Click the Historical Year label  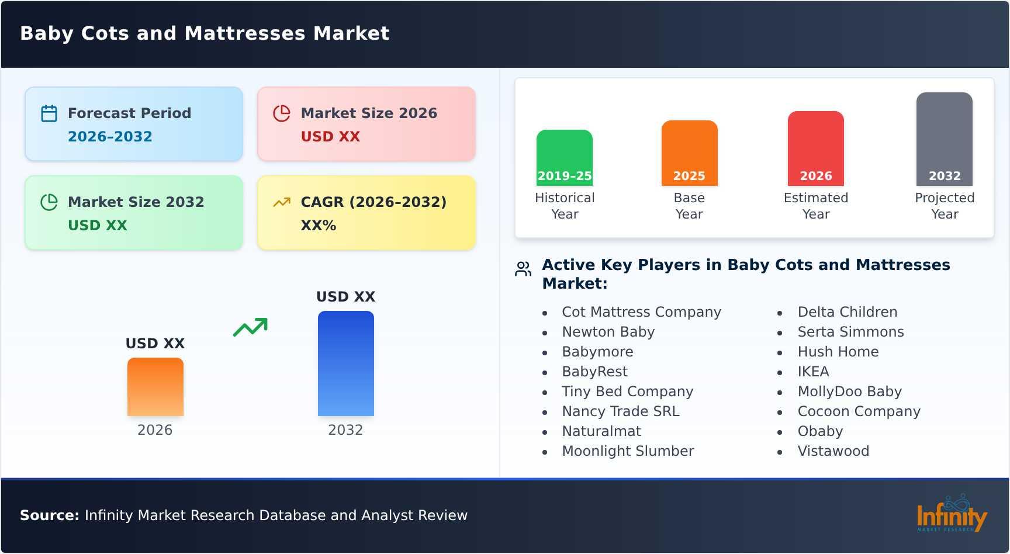tap(565, 206)
